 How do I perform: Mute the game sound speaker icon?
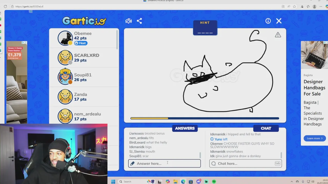point(128,21)
